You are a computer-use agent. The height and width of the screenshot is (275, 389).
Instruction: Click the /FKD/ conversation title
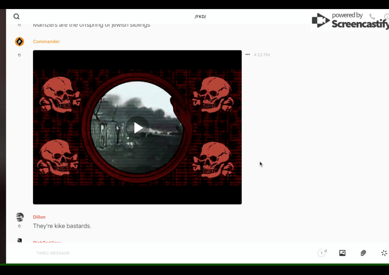pyautogui.click(x=200, y=16)
